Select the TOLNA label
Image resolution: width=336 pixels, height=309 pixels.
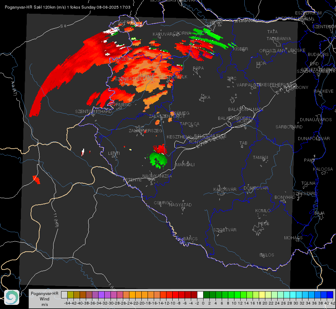(x=308, y=183)
